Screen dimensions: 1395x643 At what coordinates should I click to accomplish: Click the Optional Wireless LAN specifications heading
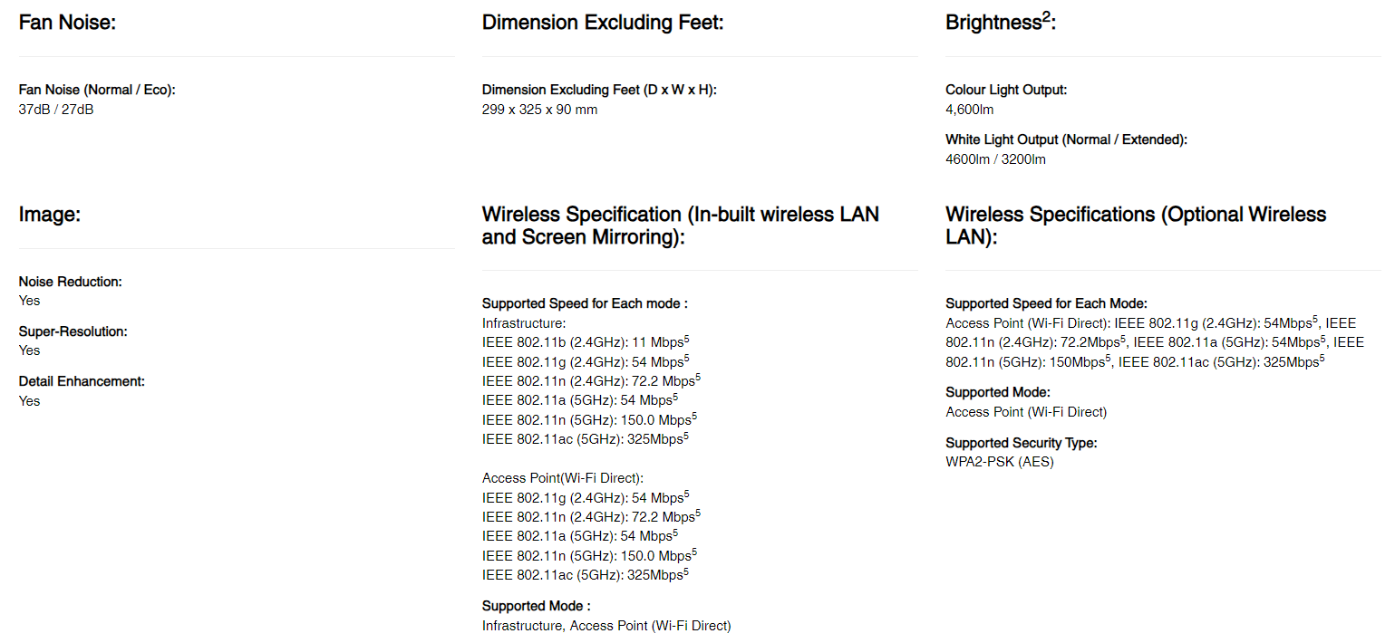pos(1135,226)
